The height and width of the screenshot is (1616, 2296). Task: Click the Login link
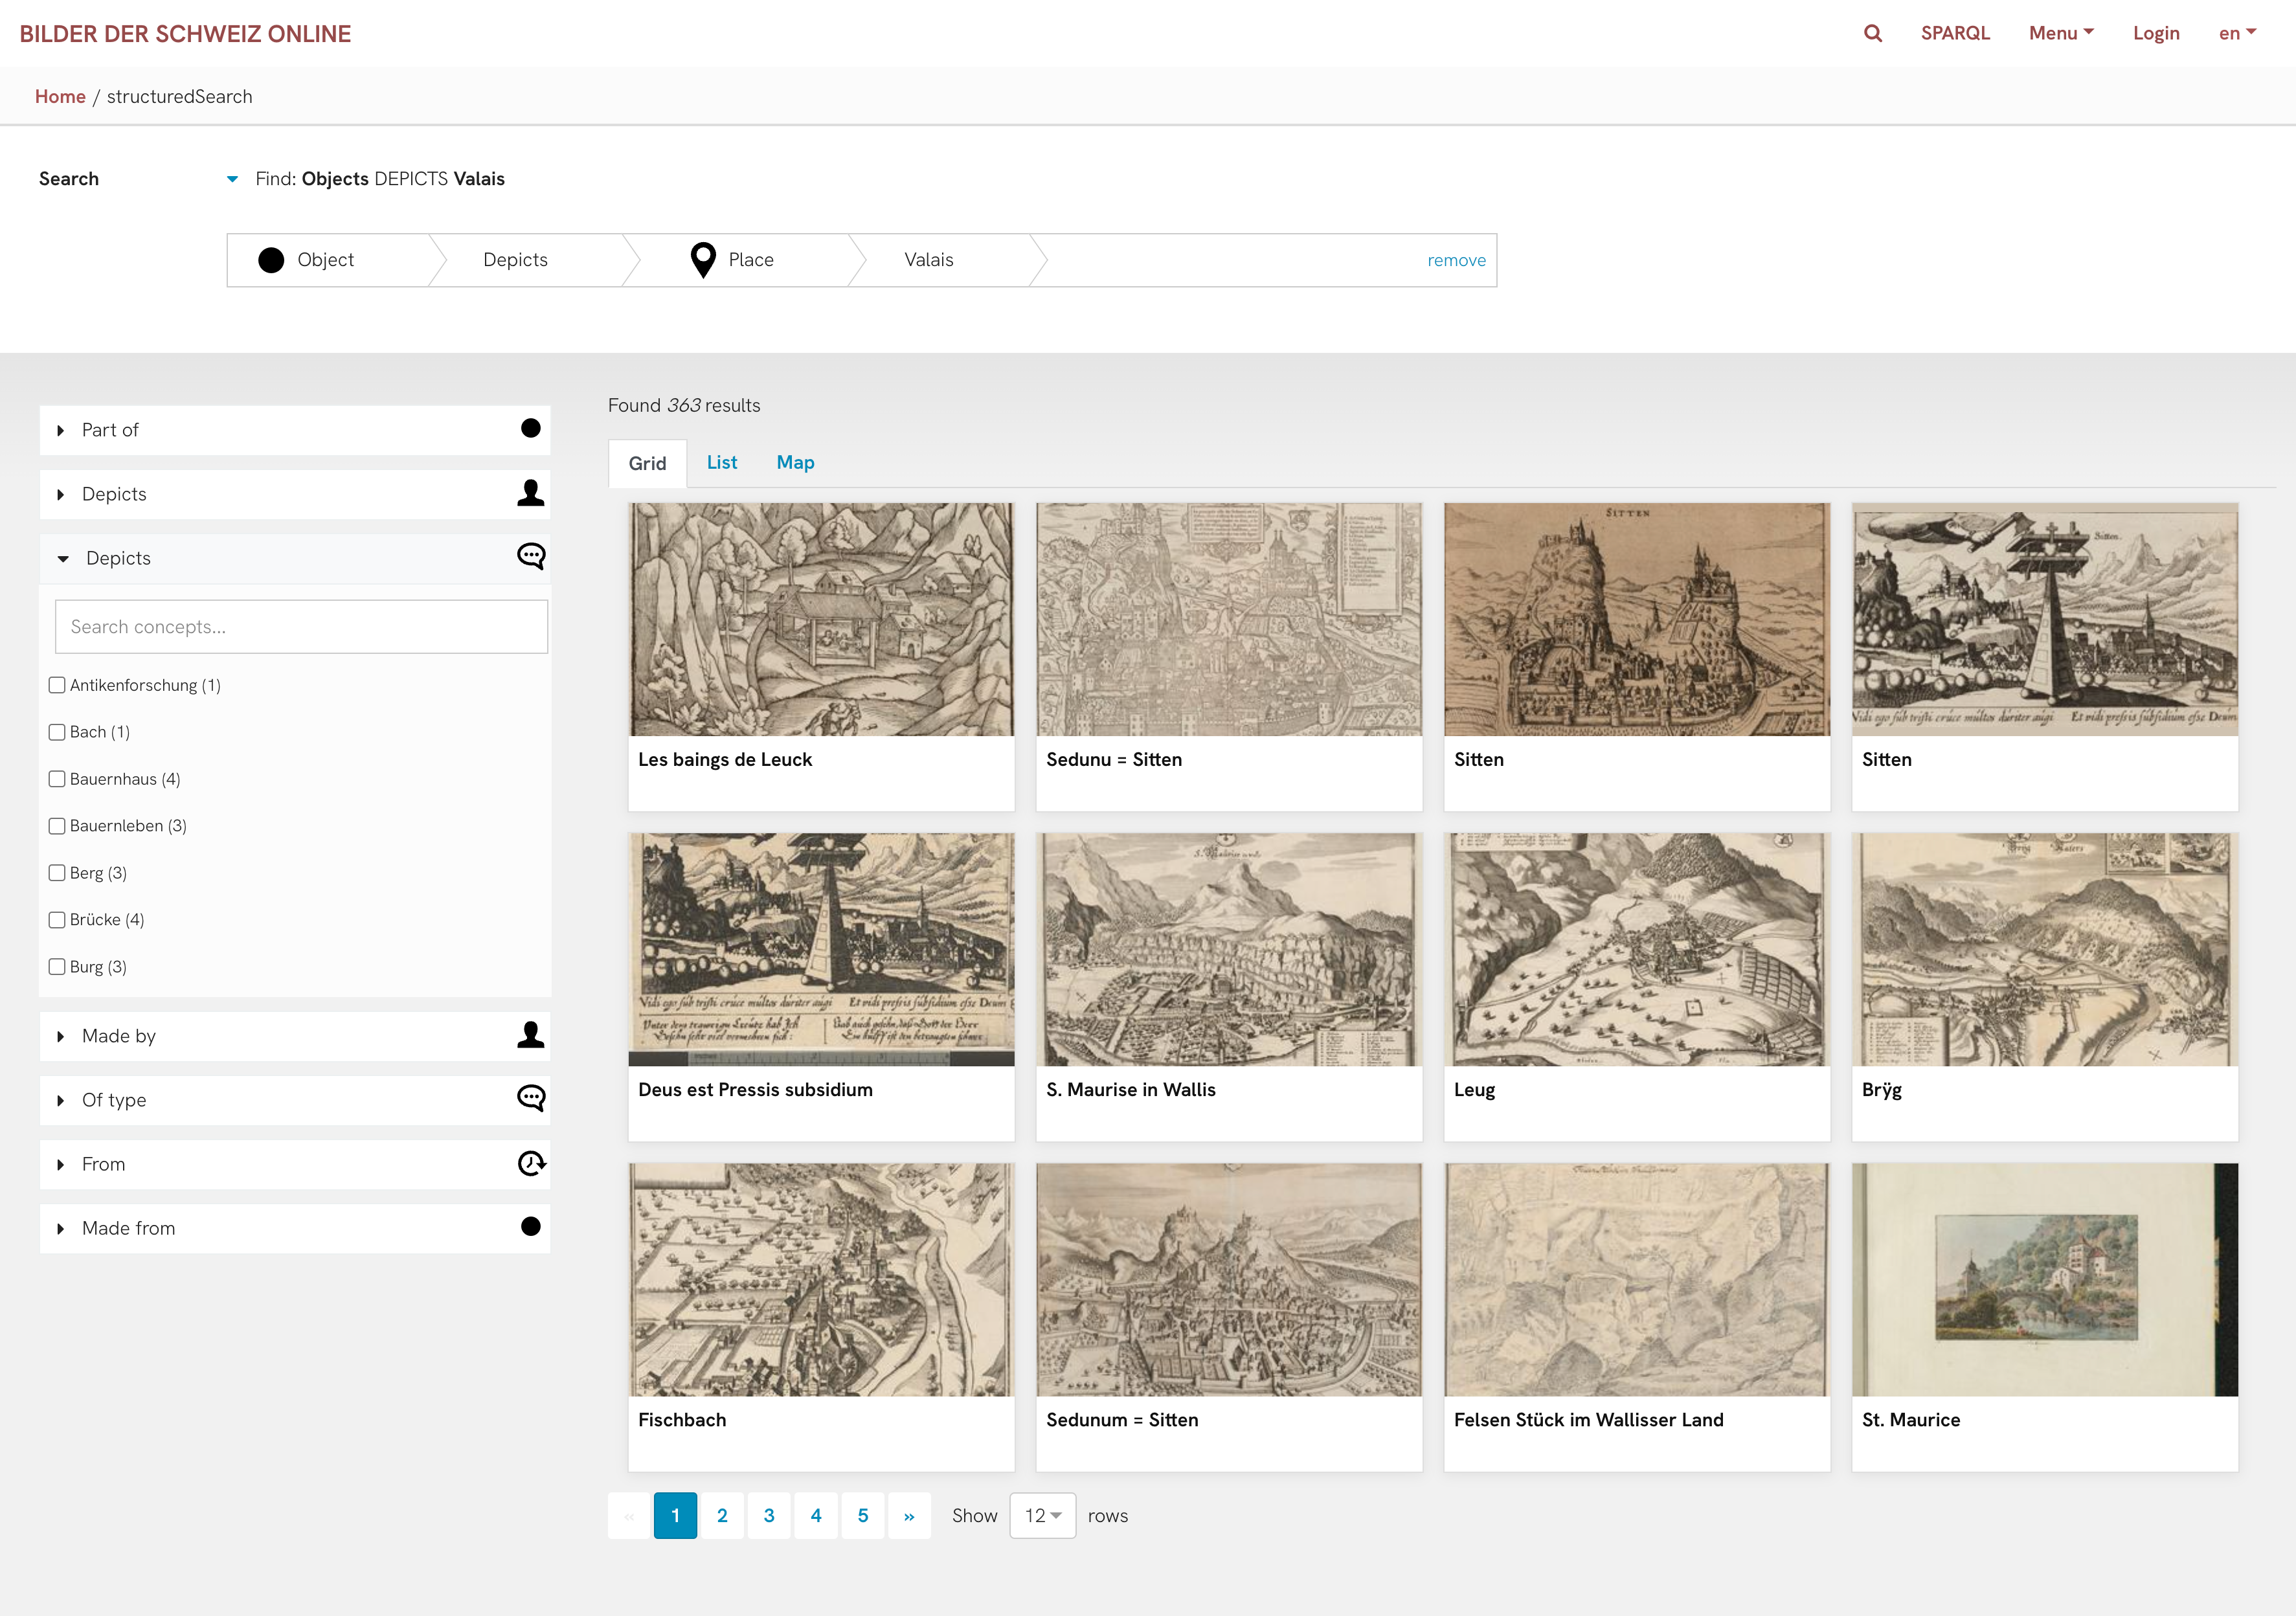coord(2156,33)
